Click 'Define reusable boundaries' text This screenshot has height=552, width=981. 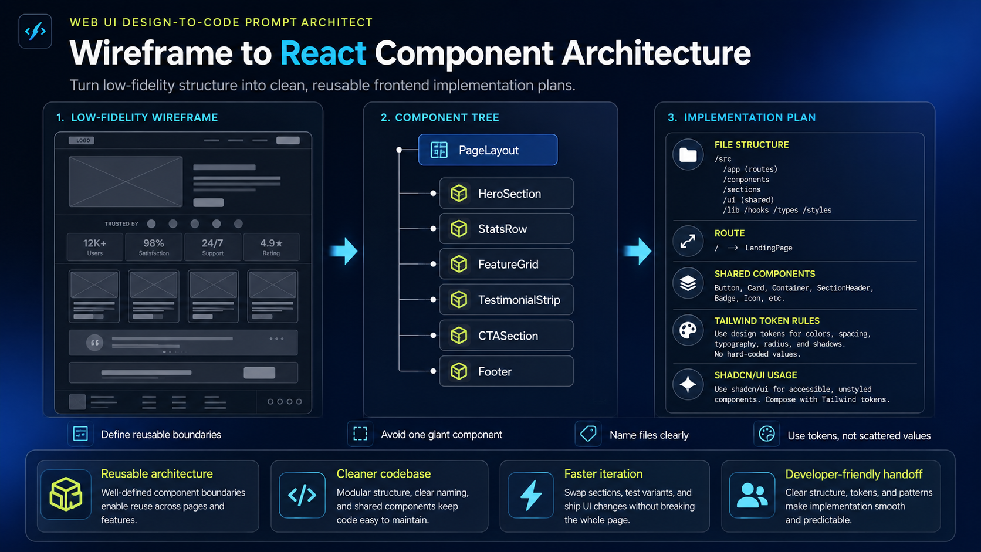click(x=161, y=435)
